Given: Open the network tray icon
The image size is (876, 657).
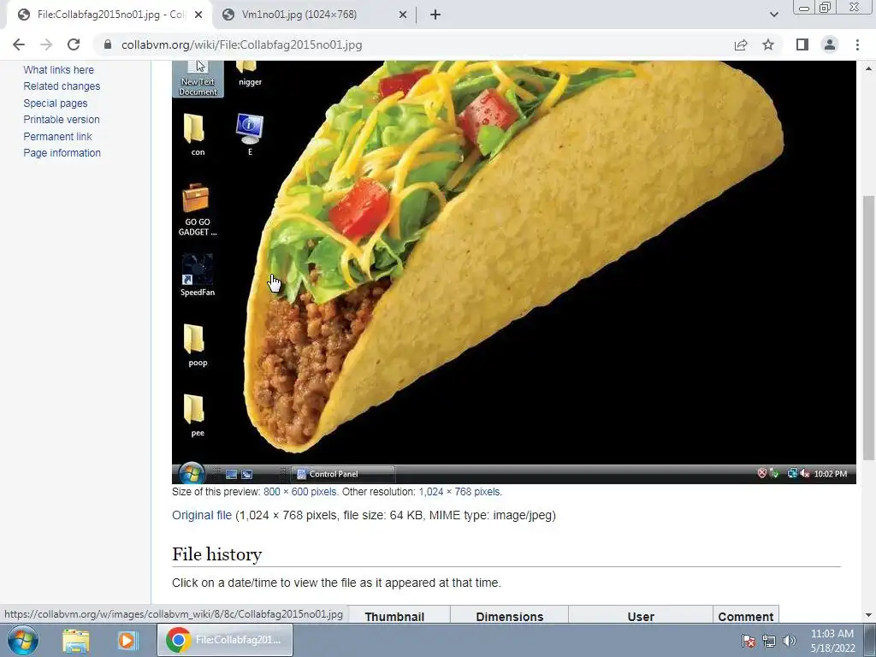Looking at the screenshot, I should click(x=769, y=641).
